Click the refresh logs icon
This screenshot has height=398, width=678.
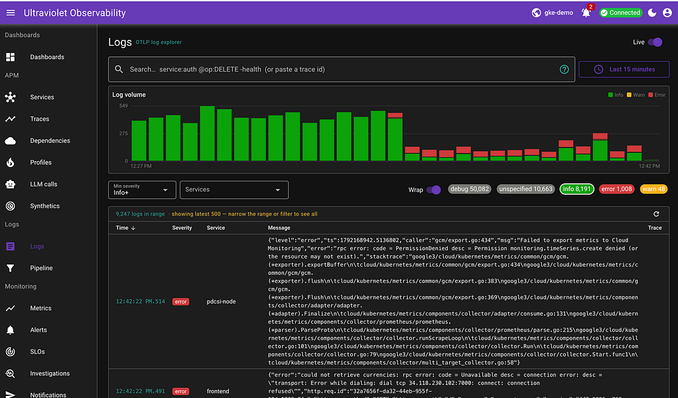click(x=656, y=214)
